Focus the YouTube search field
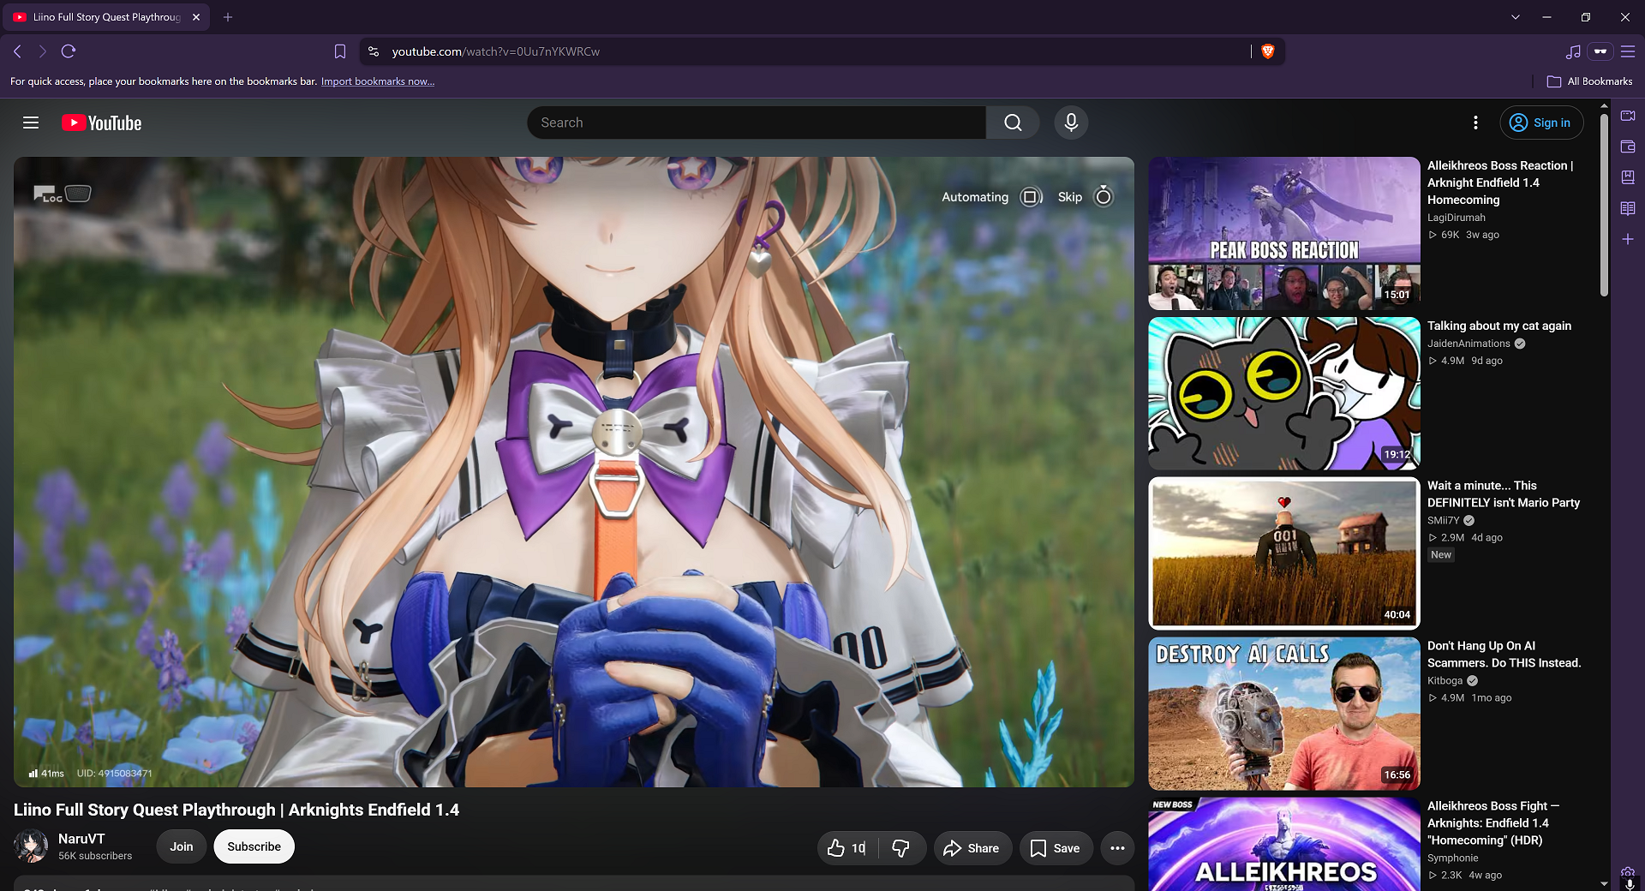 coord(757,123)
